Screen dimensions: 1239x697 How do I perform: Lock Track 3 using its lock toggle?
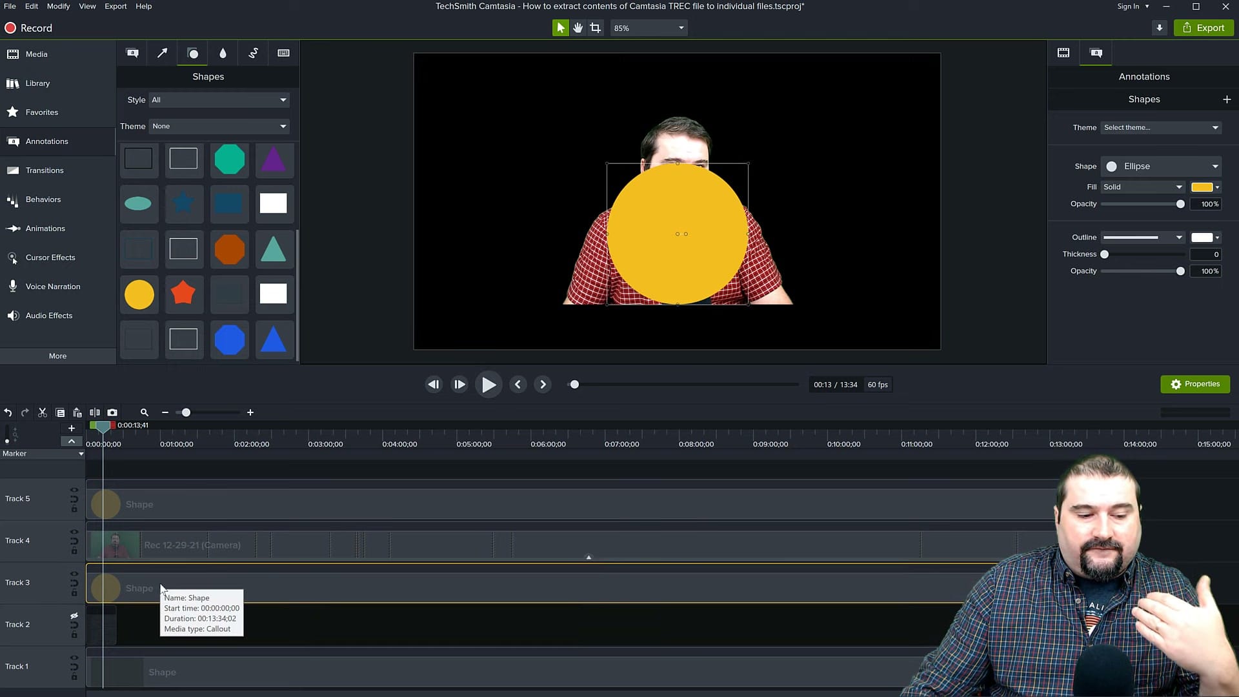coord(74,593)
